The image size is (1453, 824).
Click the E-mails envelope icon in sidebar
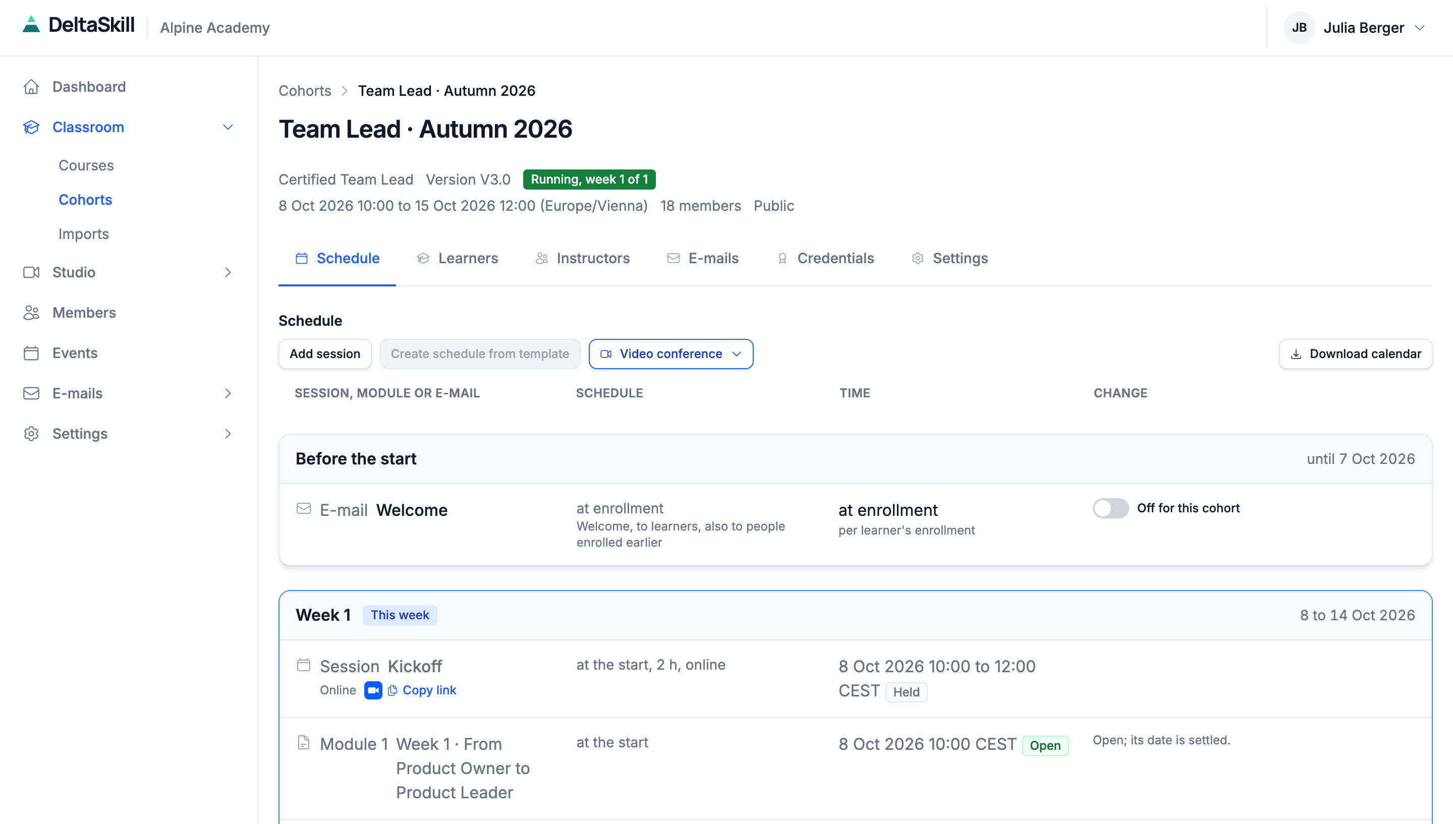click(31, 393)
